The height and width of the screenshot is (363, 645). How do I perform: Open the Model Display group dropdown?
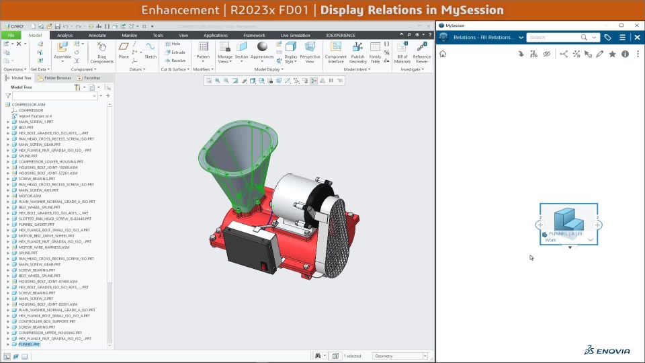click(x=269, y=69)
